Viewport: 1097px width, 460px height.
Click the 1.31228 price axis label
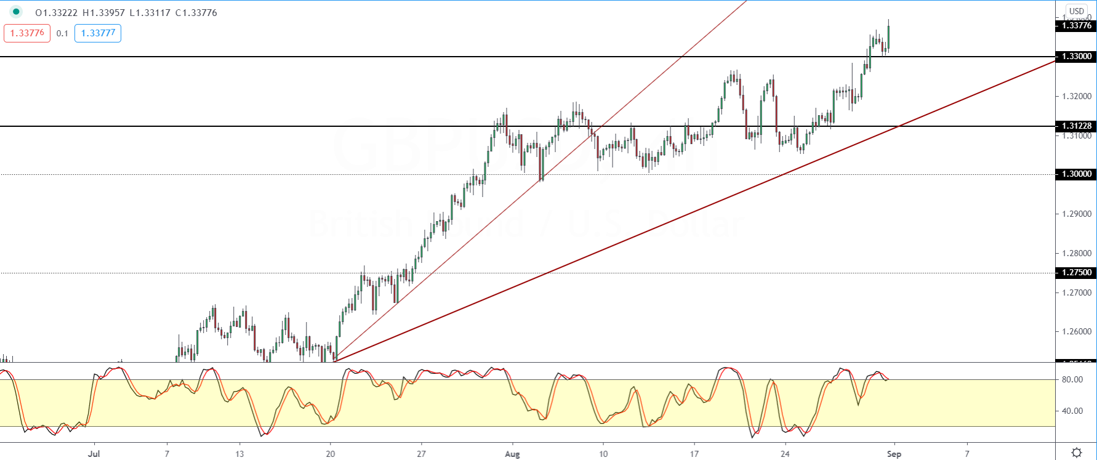1076,126
